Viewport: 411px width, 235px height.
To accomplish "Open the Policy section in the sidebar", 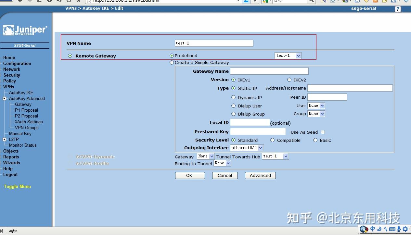I will tap(9, 81).
